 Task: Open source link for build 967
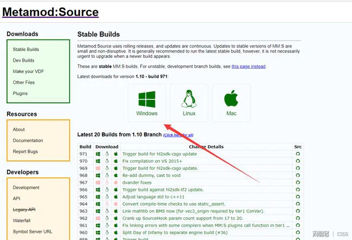(x=298, y=183)
